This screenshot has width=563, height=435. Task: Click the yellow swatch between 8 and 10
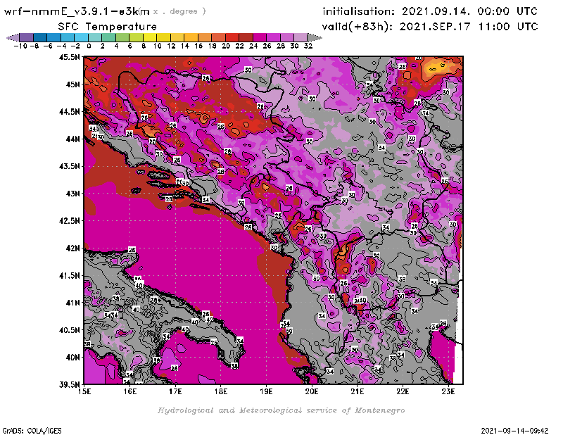(150, 37)
